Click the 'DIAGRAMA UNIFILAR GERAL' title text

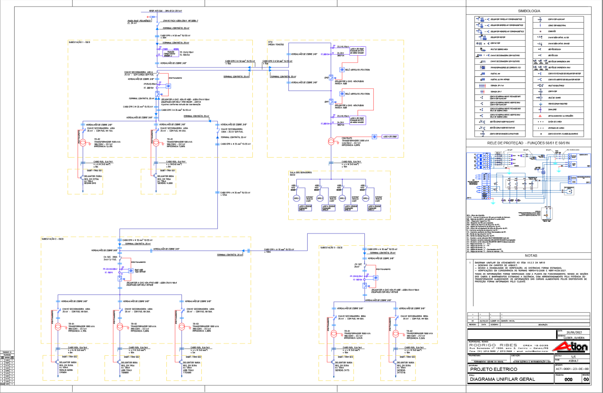click(502, 379)
